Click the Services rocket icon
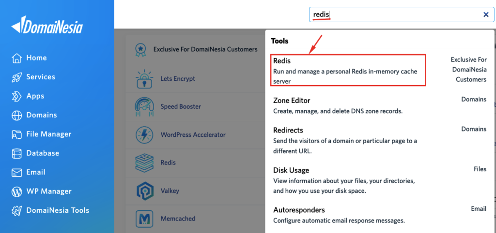 point(16,77)
